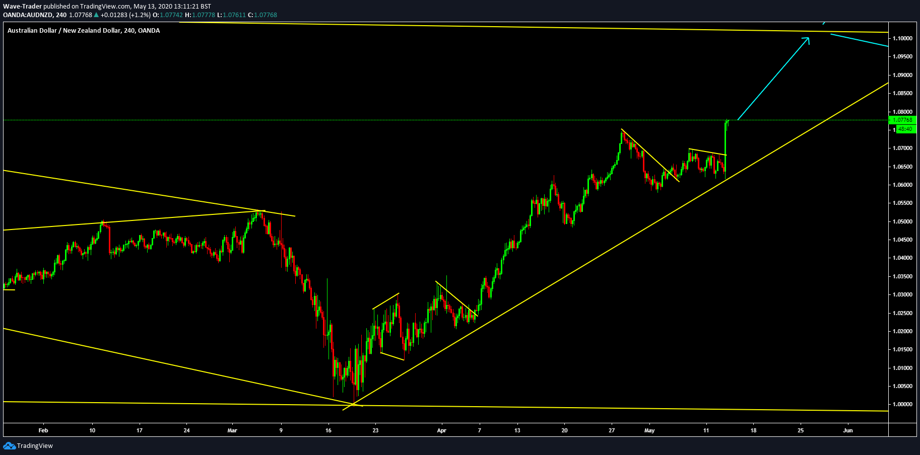
Task: Click the May label on time axis
Action: (649, 430)
